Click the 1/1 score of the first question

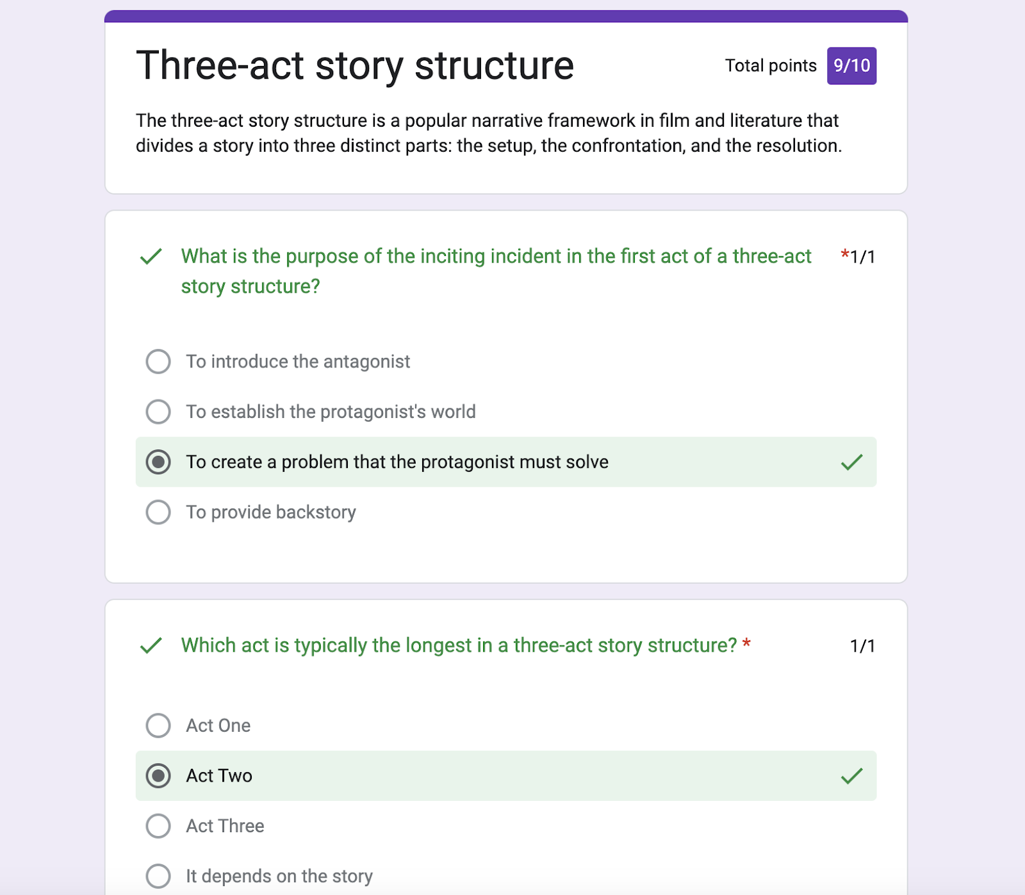click(862, 257)
